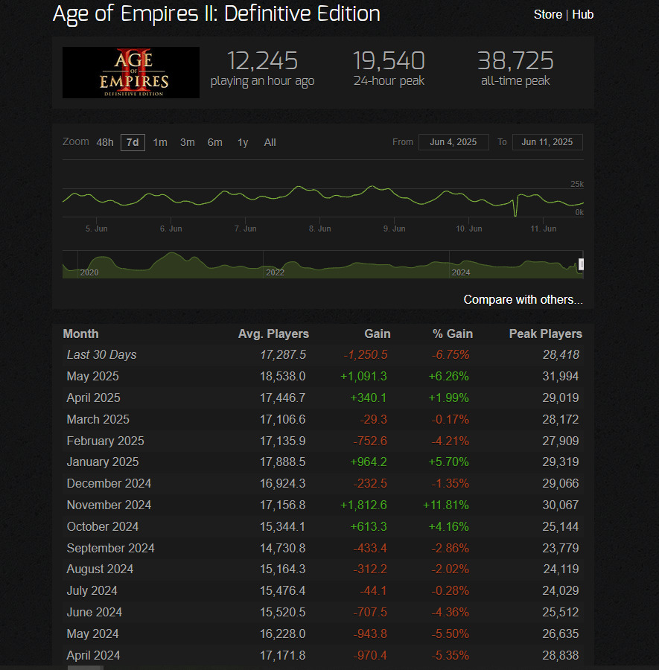This screenshot has width=659, height=670.
Task: Click the 2024 marker in the navigator chart
Action: 461,272
